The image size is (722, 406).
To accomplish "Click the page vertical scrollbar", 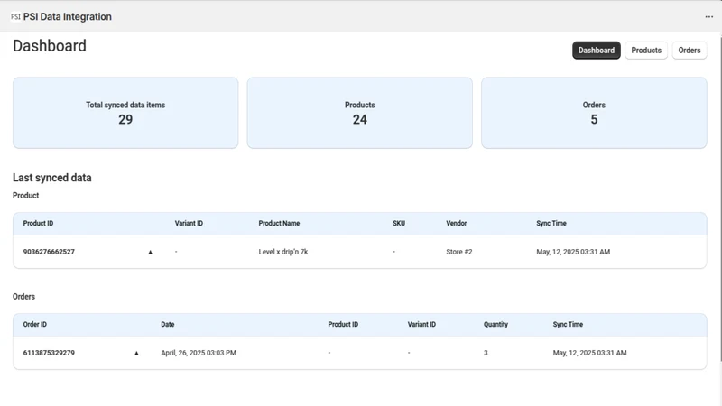I will tap(719, 198).
